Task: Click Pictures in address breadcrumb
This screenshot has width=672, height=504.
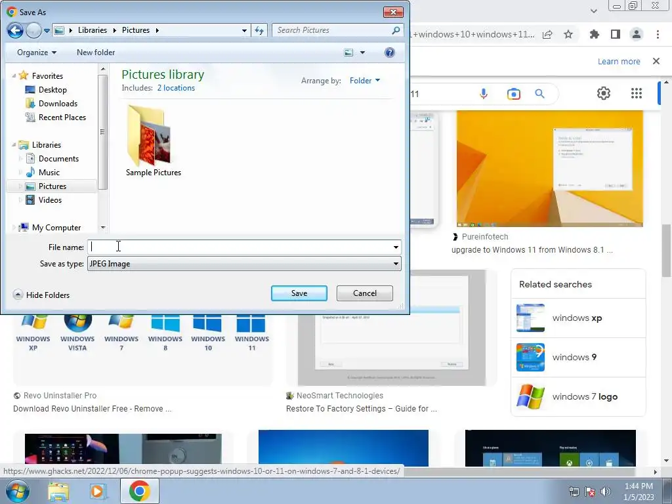Action: pos(135,30)
